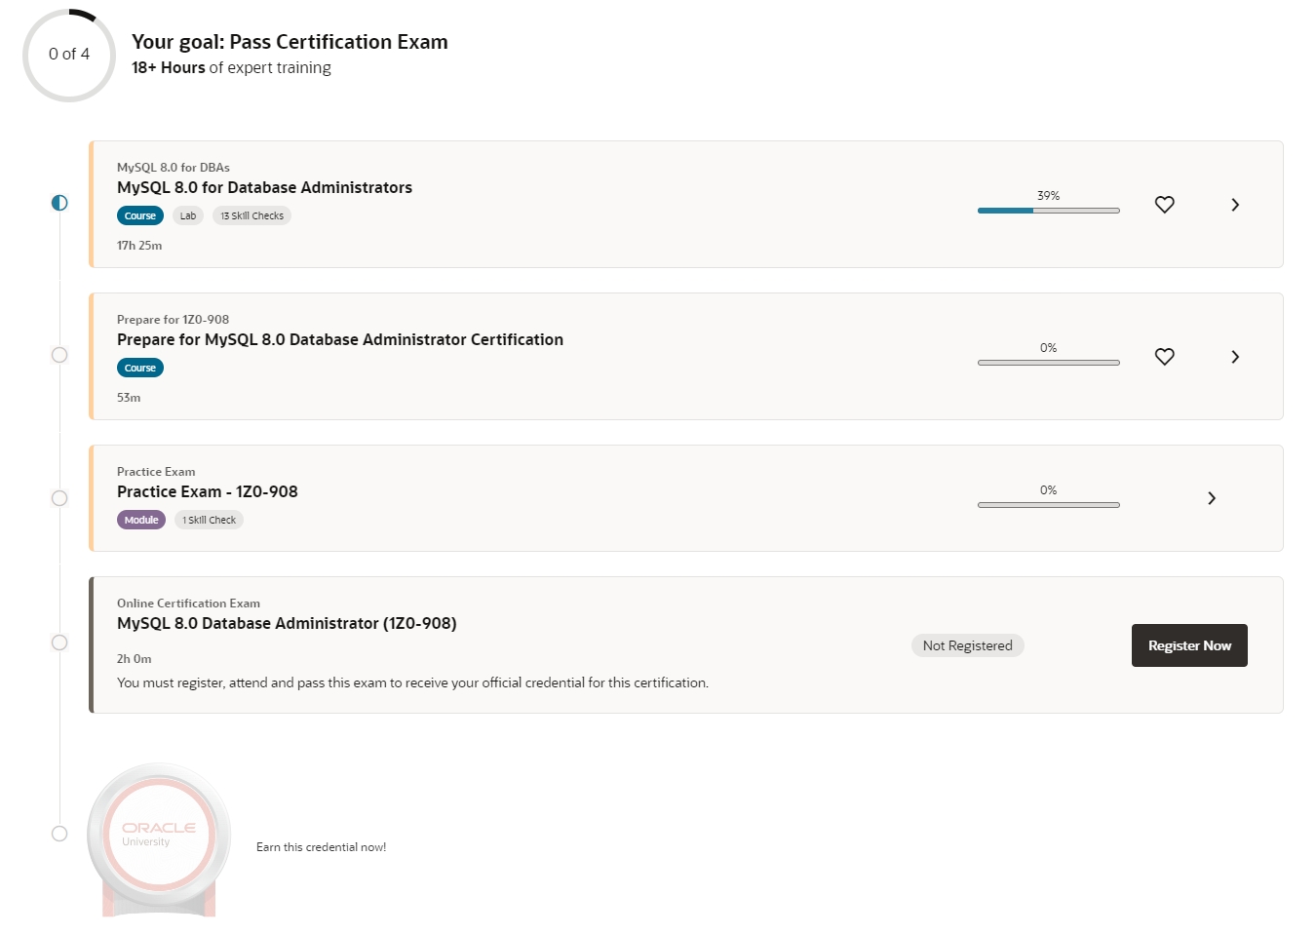The height and width of the screenshot is (935, 1316).
Task: Click the Not Registered status pill
Action: [x=967, y=645]
